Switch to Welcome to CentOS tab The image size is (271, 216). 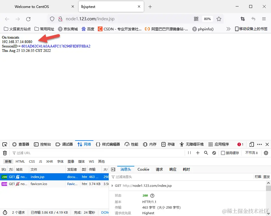[x=32, y=6]
